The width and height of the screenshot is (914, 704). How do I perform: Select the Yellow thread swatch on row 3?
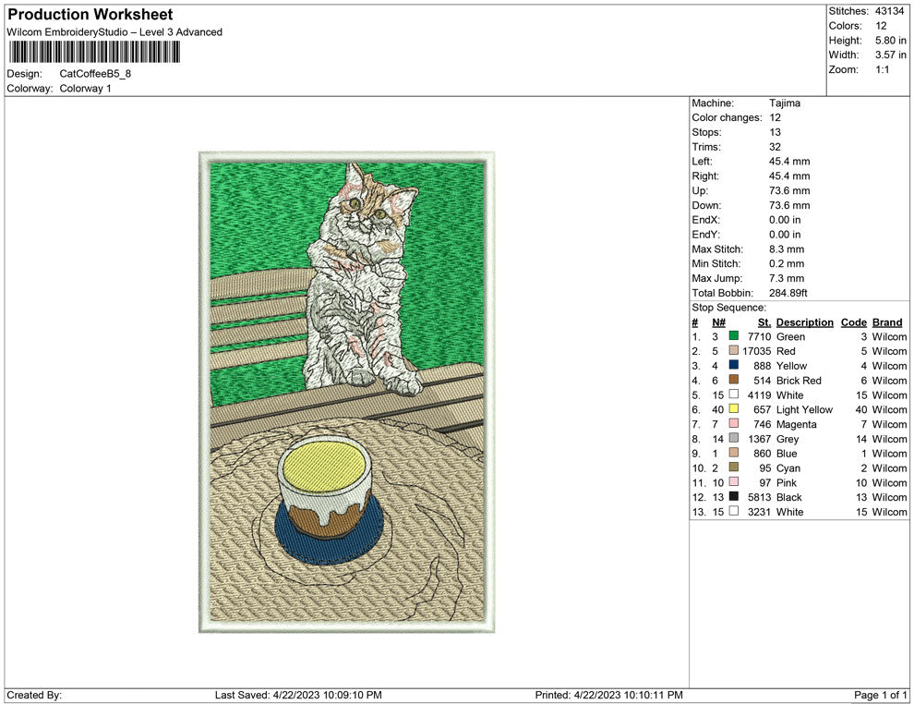click(x=733, y=366)
